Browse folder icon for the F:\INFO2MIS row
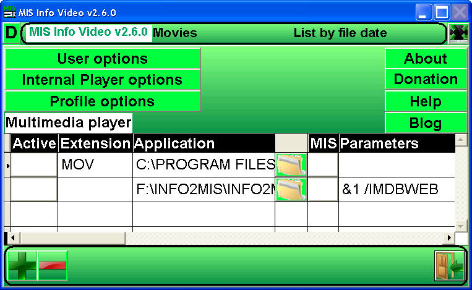This screenshot has height=290, width=472. click(x=291, y=190)
